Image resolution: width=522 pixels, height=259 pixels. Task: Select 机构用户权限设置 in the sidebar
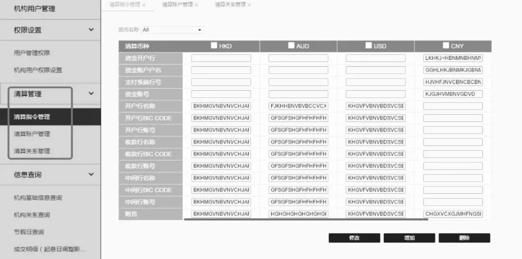coord(38,70)
